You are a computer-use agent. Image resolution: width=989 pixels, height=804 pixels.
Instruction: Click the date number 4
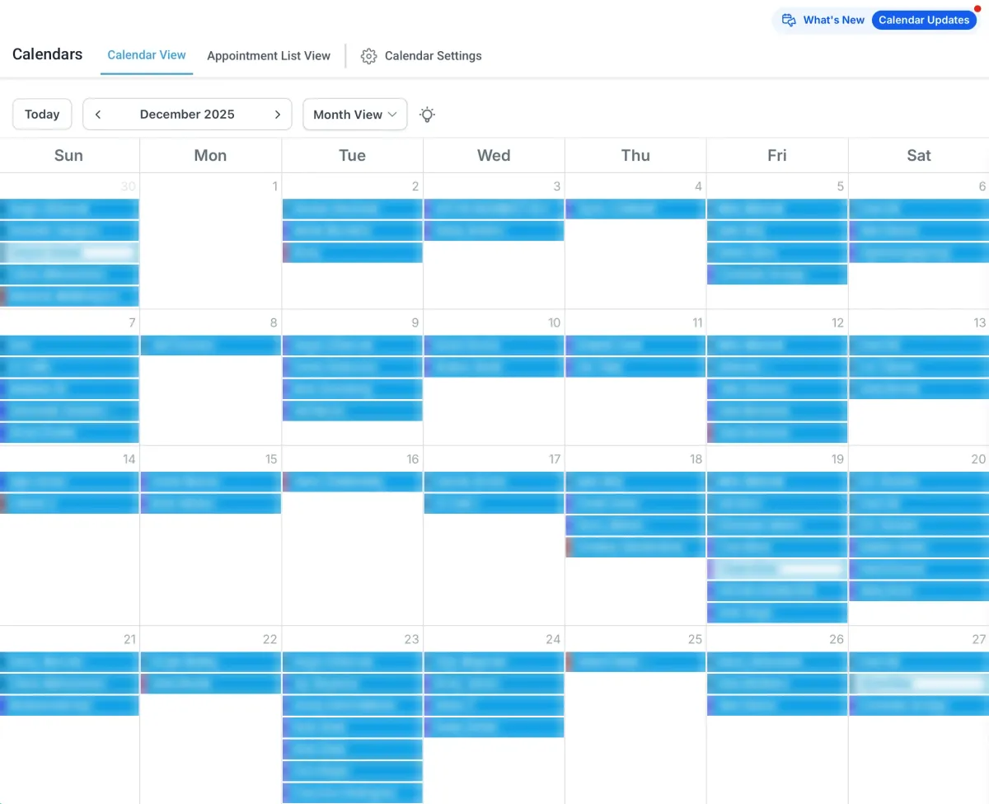click(x=699, y=186)
